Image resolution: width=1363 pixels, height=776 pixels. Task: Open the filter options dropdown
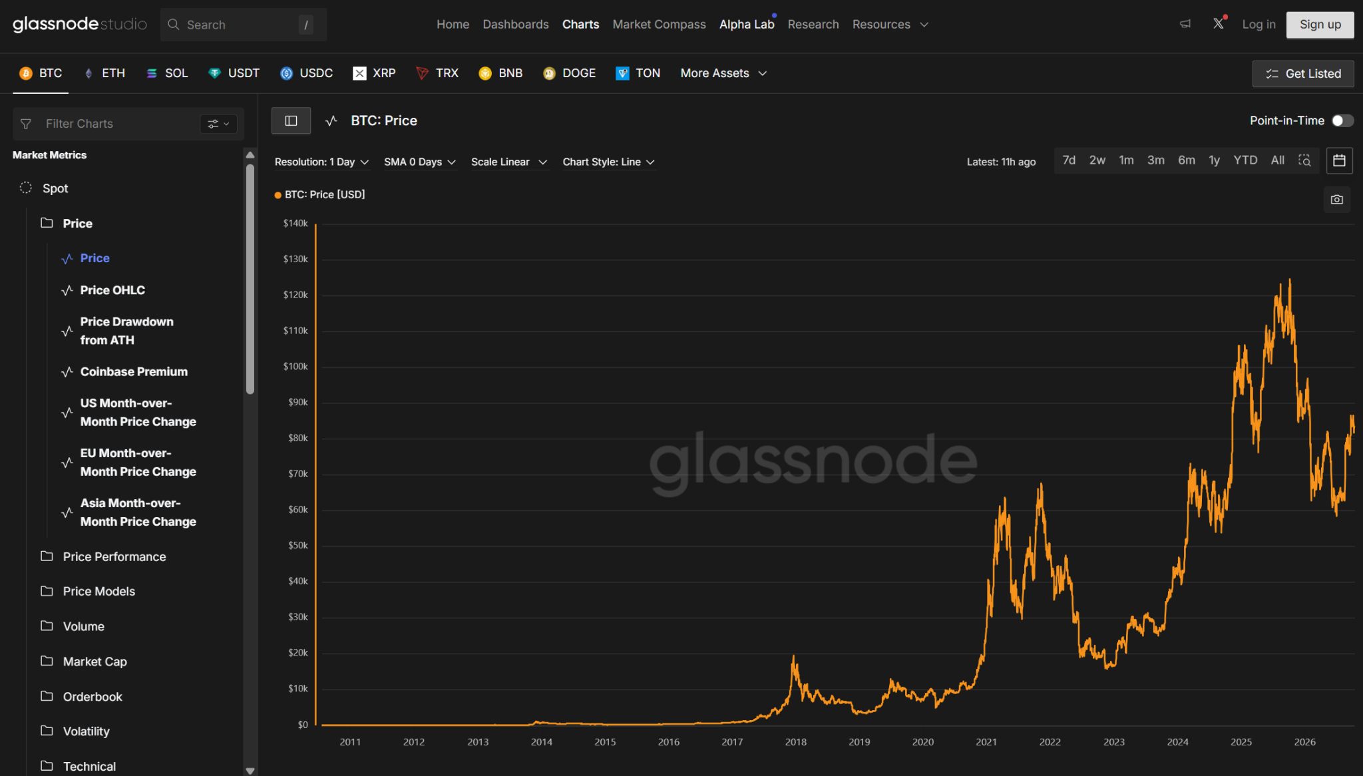pyautogui.click(x=218, y=124)
